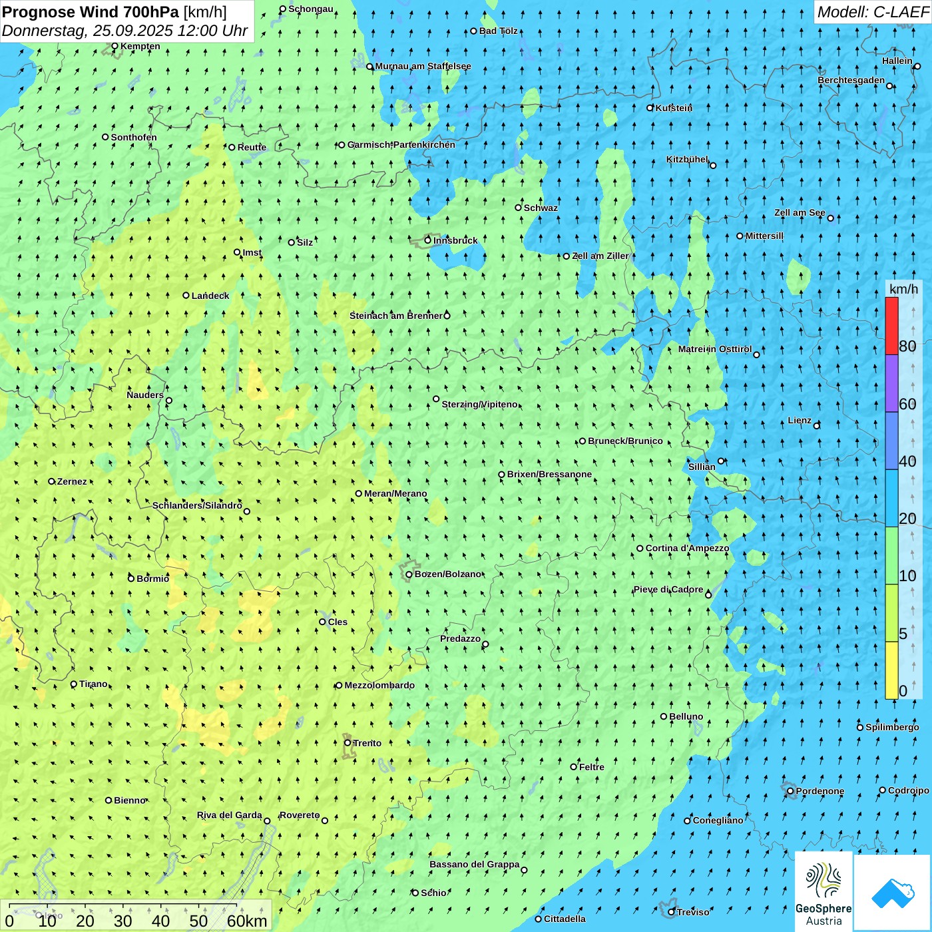Click the Bozen/Bolzano label

(448, 574)
